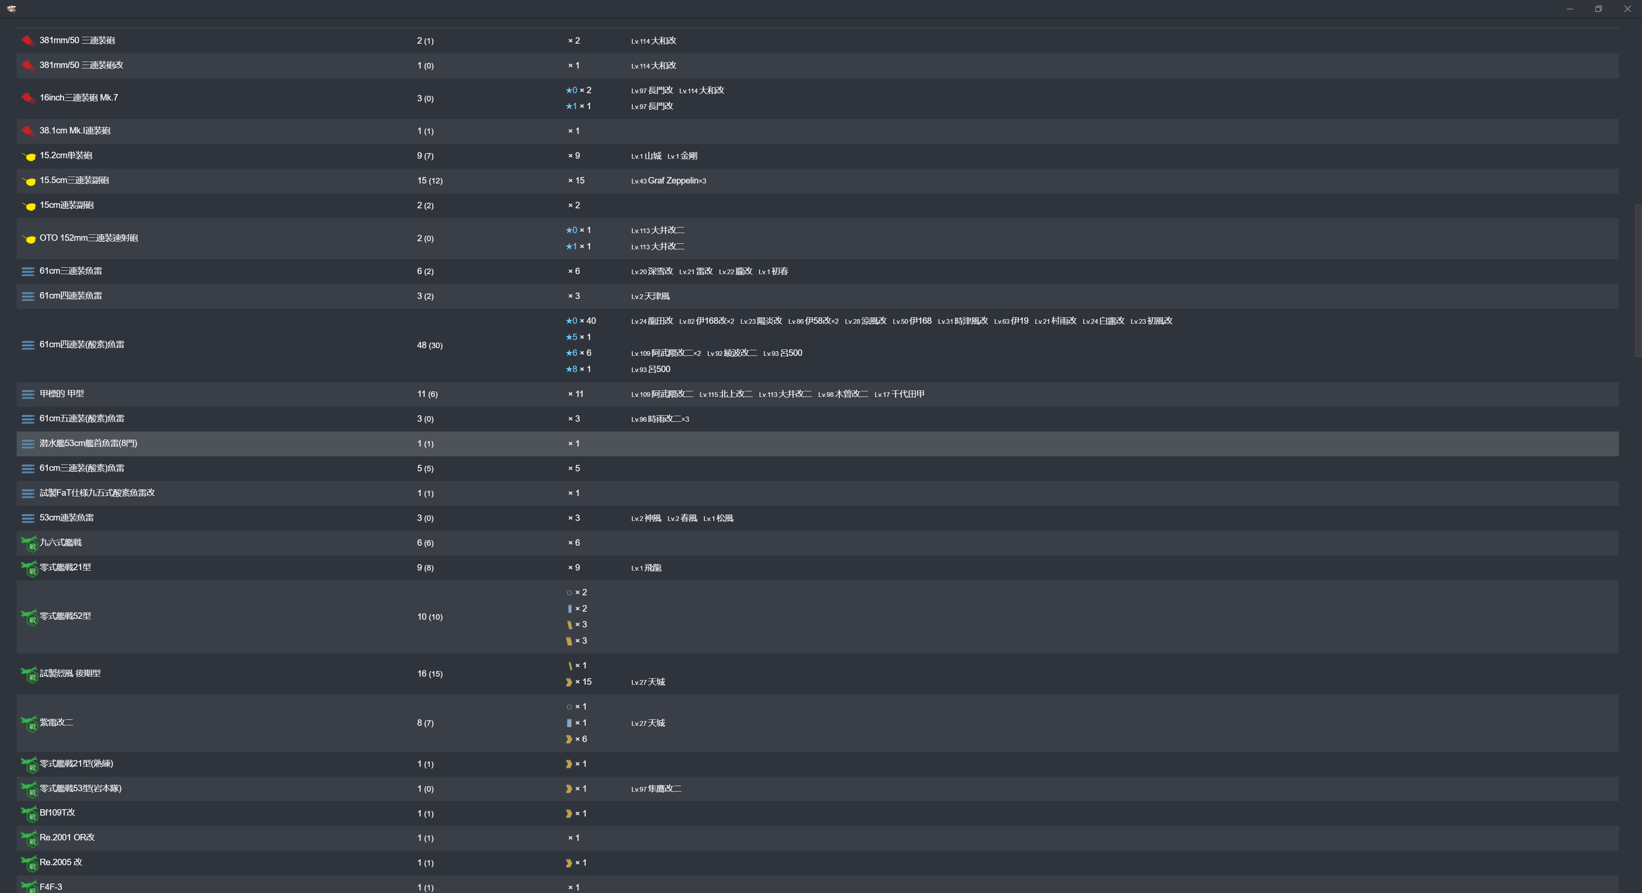1642x893 pixels.
Task: Click green fighter icon beside 紫電改二
Action: (30, 724)
